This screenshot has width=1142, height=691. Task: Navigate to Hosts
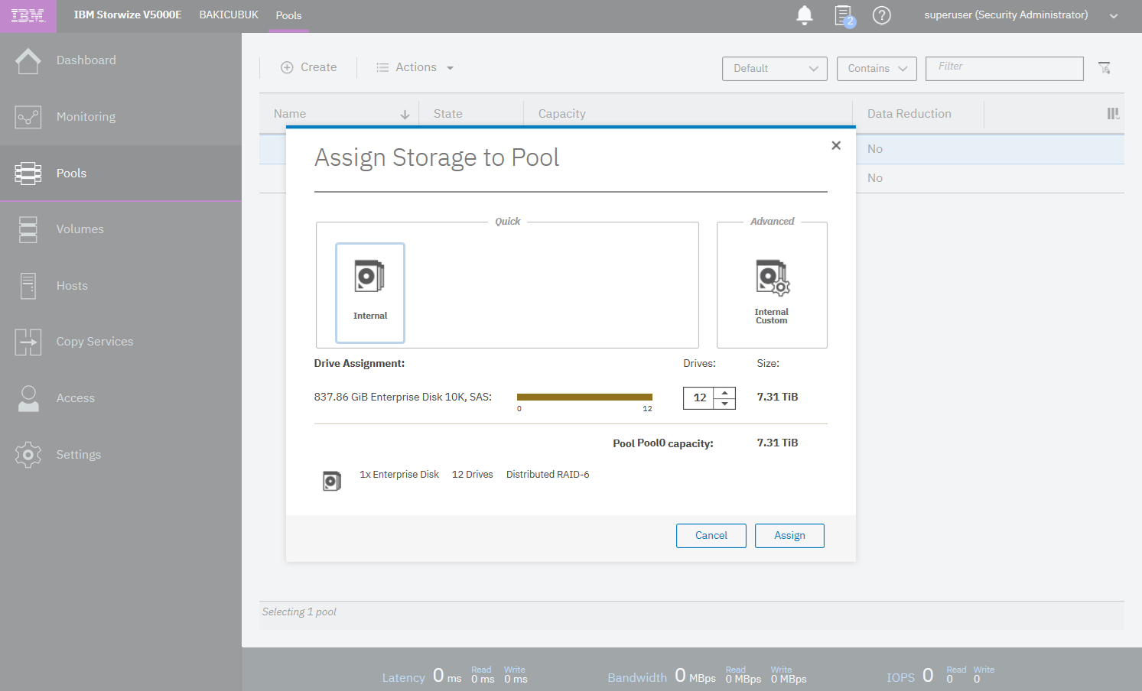coord(72,286)
